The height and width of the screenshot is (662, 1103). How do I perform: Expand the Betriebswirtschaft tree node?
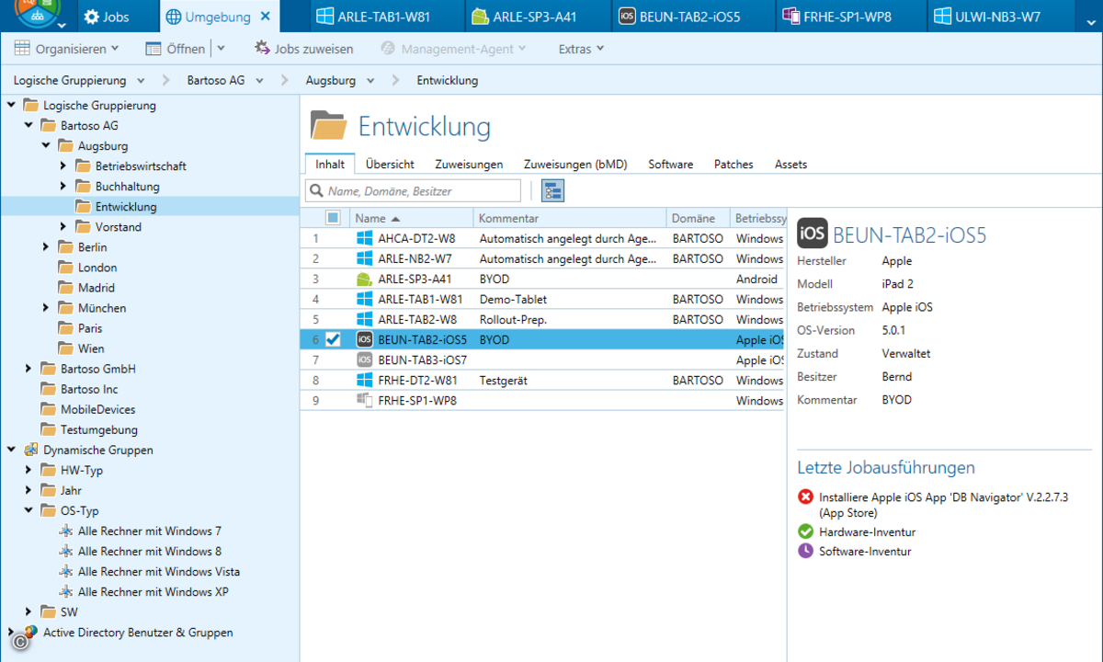pos(63,165)
